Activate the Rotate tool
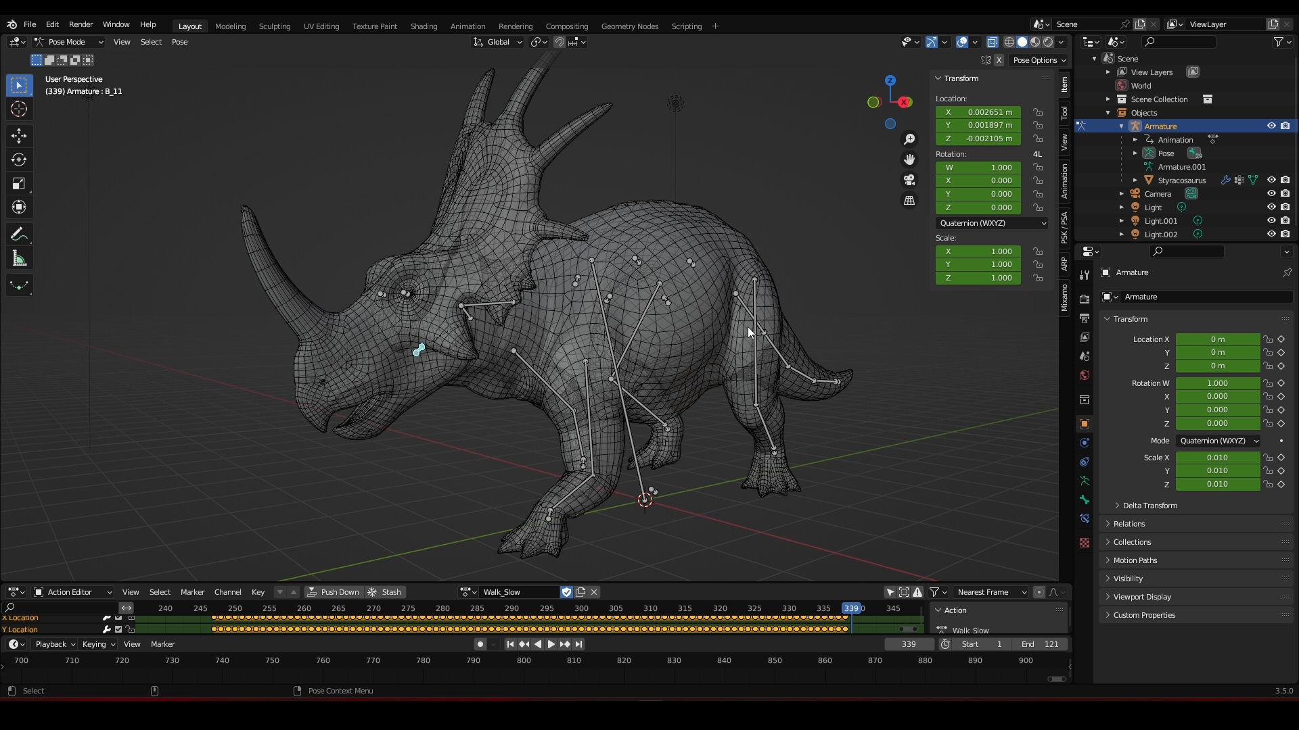Viewport: 1299px width, 730px height. (x=19, y=160)
